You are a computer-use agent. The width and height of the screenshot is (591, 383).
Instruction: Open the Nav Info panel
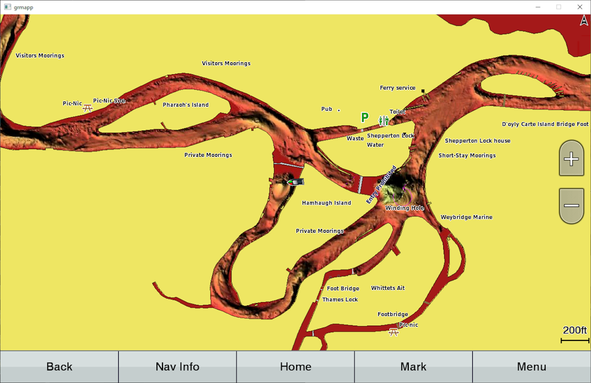click(x=177, y=367)
